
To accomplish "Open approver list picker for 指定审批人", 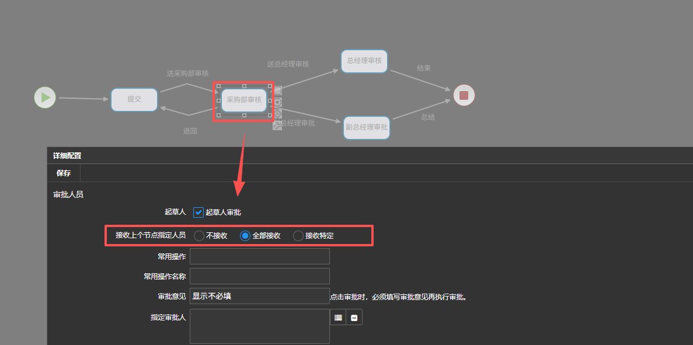I will pos(338,317).
